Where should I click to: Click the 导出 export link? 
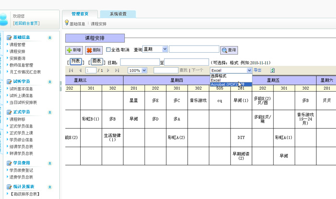coord(257,70)
